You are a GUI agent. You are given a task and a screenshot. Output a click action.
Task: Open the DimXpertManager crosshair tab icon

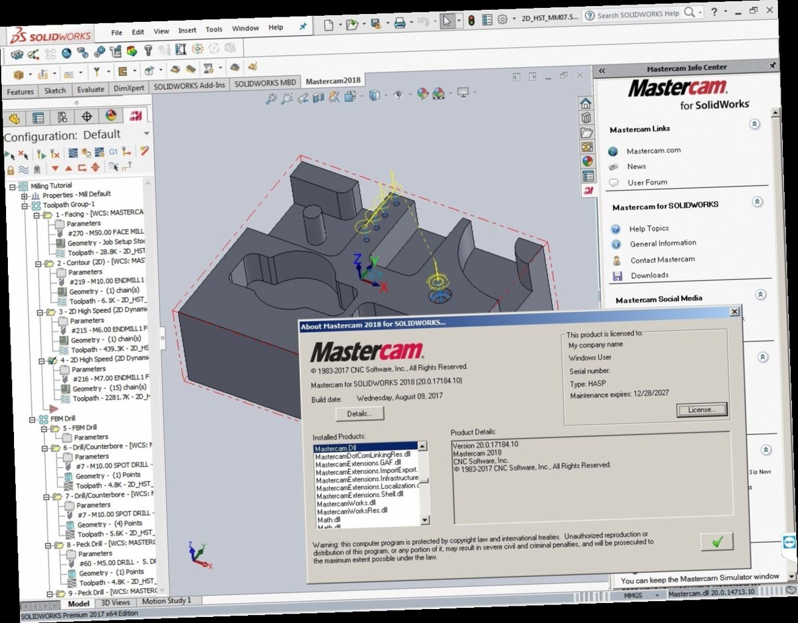pos(86,117)
